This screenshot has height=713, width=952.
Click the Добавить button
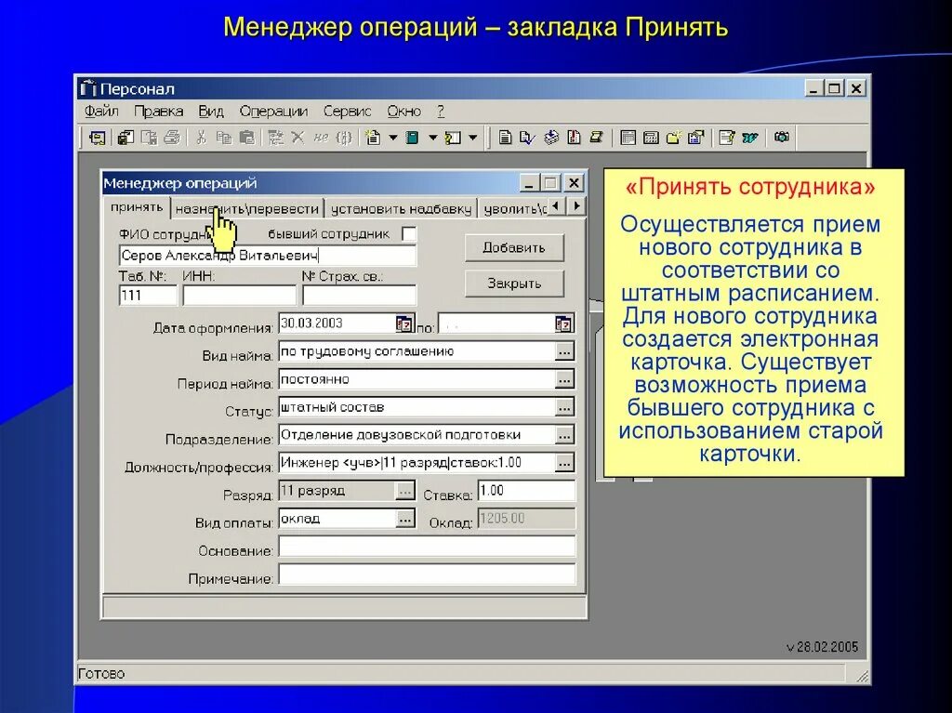point(514,248)
